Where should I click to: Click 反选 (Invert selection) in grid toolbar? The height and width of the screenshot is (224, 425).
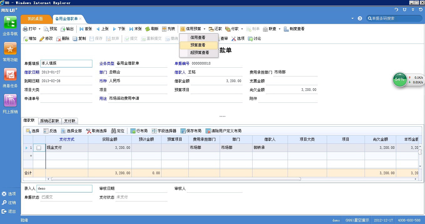pyautogui.click(x=50, y=131)
